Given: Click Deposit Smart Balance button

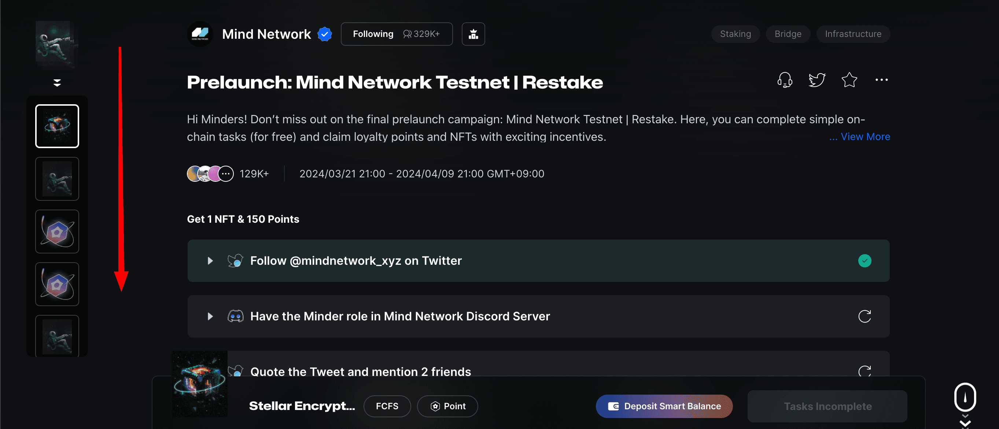Looking at the screenshot, I should [x=664, y=406].
